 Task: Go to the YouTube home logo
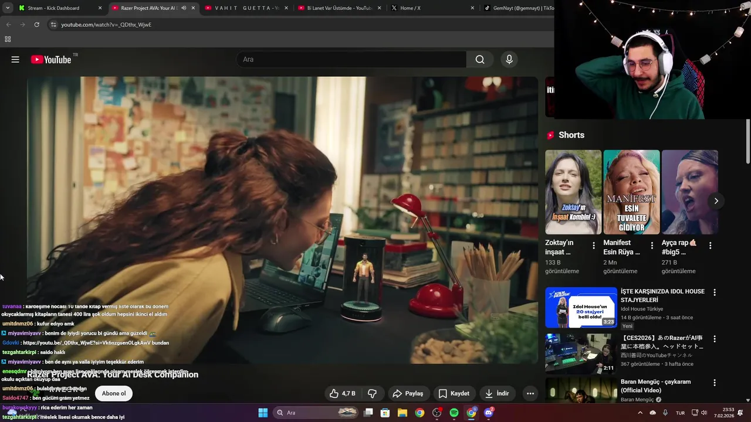pyautogui.click(x=51, y=59)
